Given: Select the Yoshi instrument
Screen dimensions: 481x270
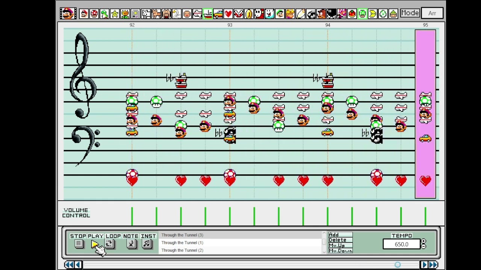Looking at the screenshot, I should 104,14.
